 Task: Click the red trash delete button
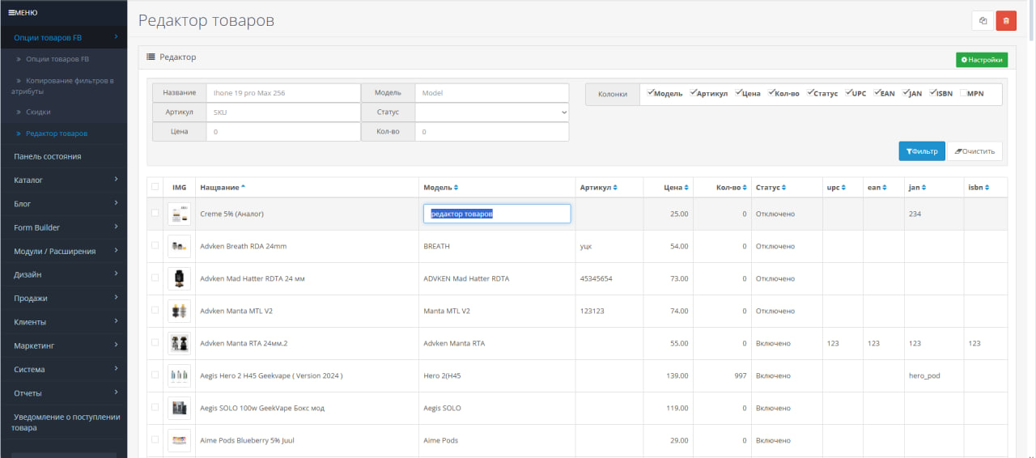1006,21
